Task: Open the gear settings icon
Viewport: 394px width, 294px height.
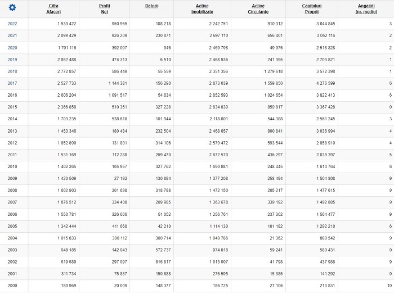Action: (12, 8)
